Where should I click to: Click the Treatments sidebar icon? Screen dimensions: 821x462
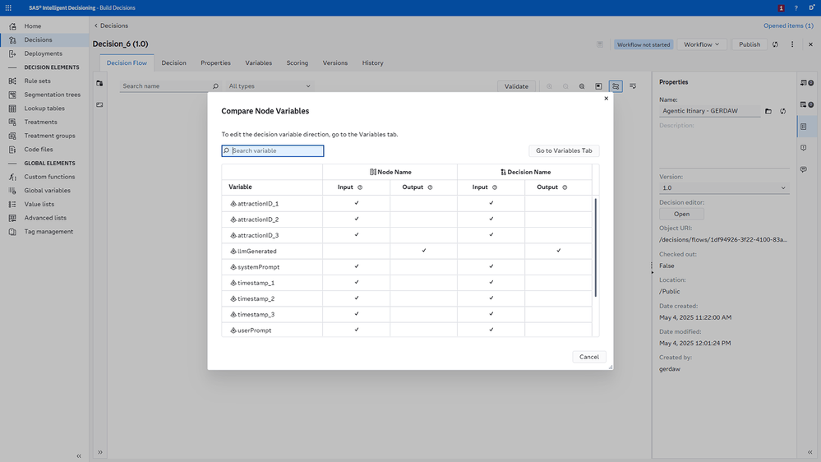[12, 122]
